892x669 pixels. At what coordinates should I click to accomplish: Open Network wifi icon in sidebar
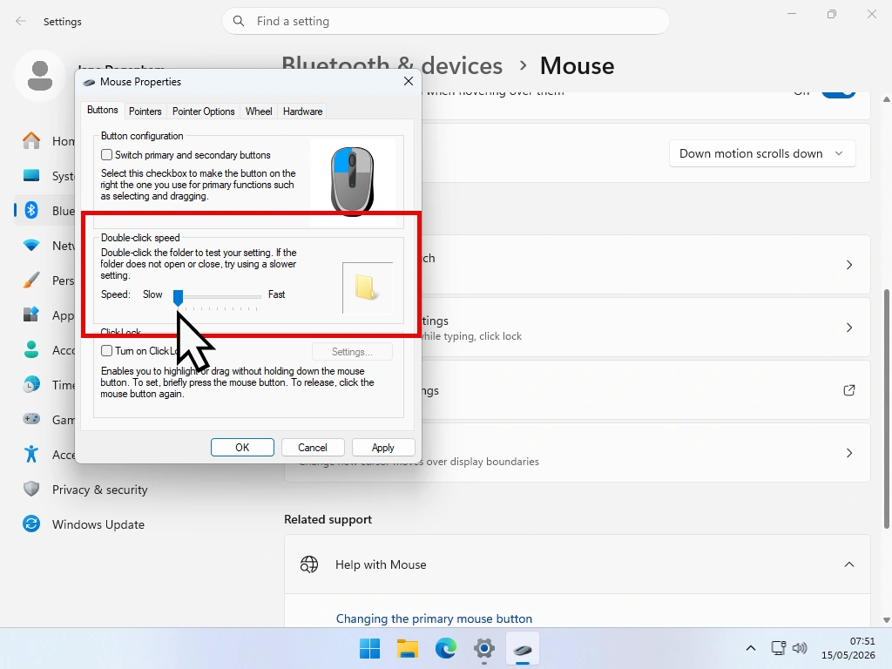31,245
